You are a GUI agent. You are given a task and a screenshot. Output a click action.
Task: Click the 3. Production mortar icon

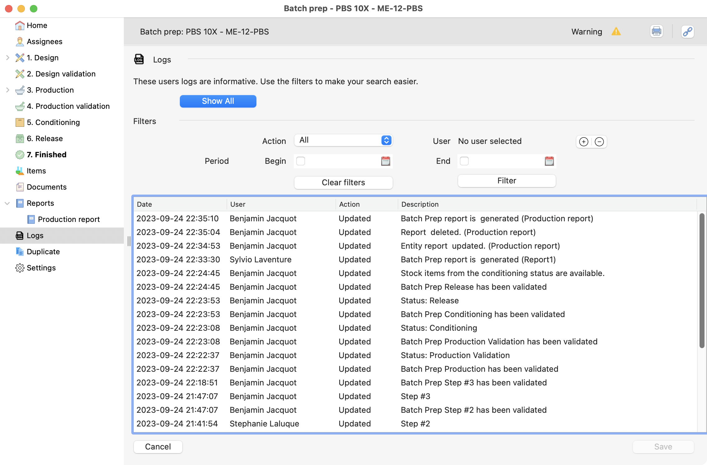(x=20, y=90)
